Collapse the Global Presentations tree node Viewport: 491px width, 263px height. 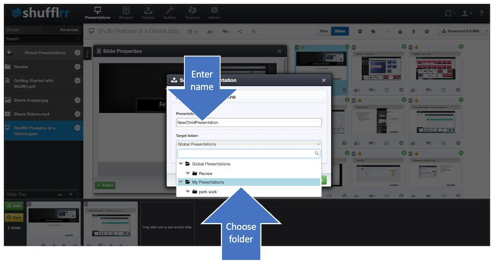click(181, 164)
